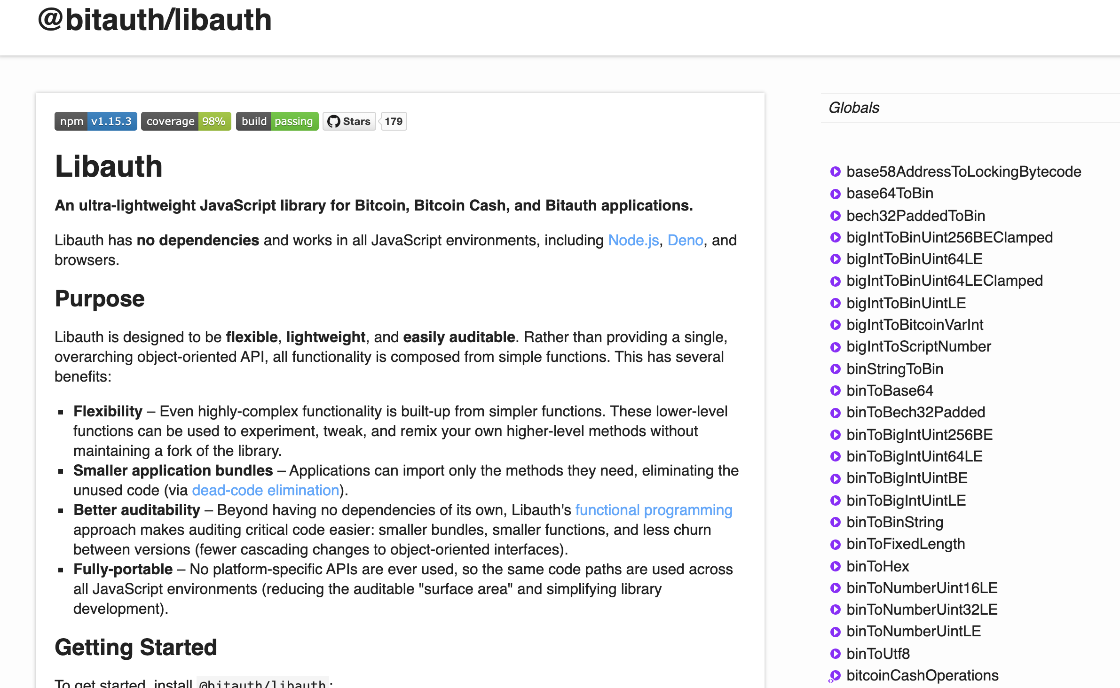Click the npm v1.15.3 badge

(95, 121)
